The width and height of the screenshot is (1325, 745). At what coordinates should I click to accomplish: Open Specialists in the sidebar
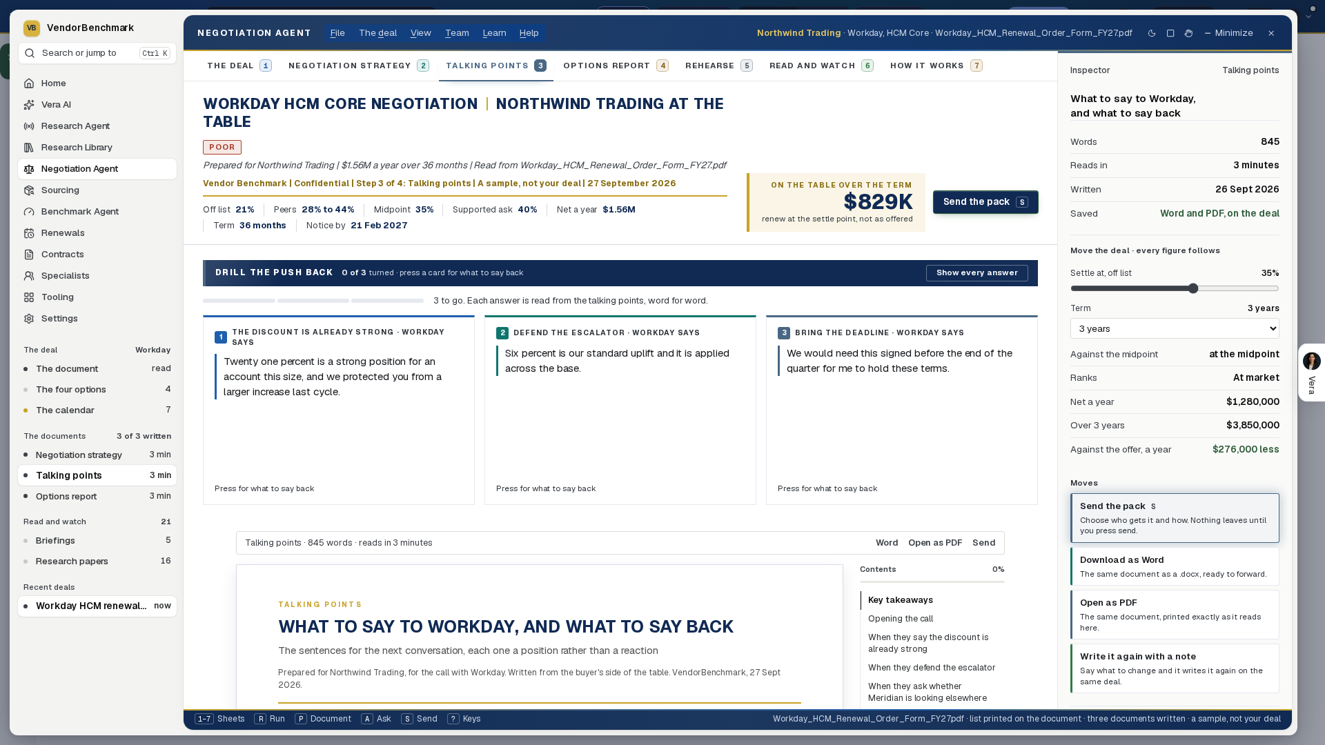(97, 276)
